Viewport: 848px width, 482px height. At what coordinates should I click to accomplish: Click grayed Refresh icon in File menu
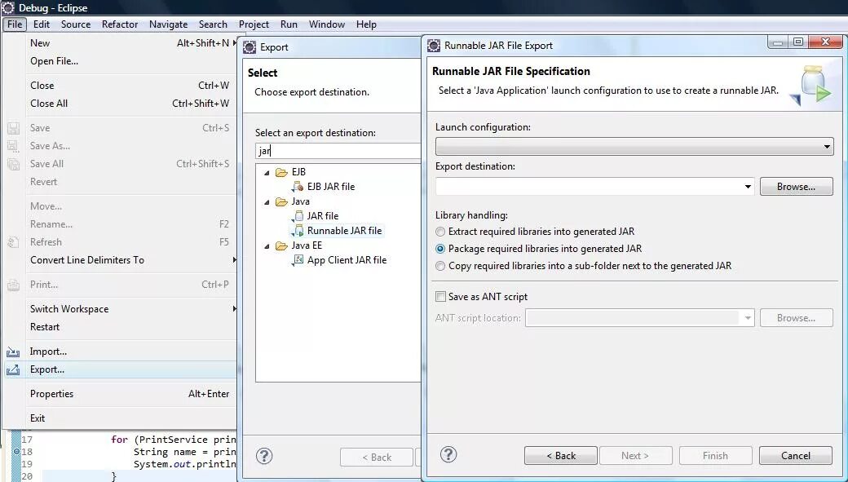point(13,242)
